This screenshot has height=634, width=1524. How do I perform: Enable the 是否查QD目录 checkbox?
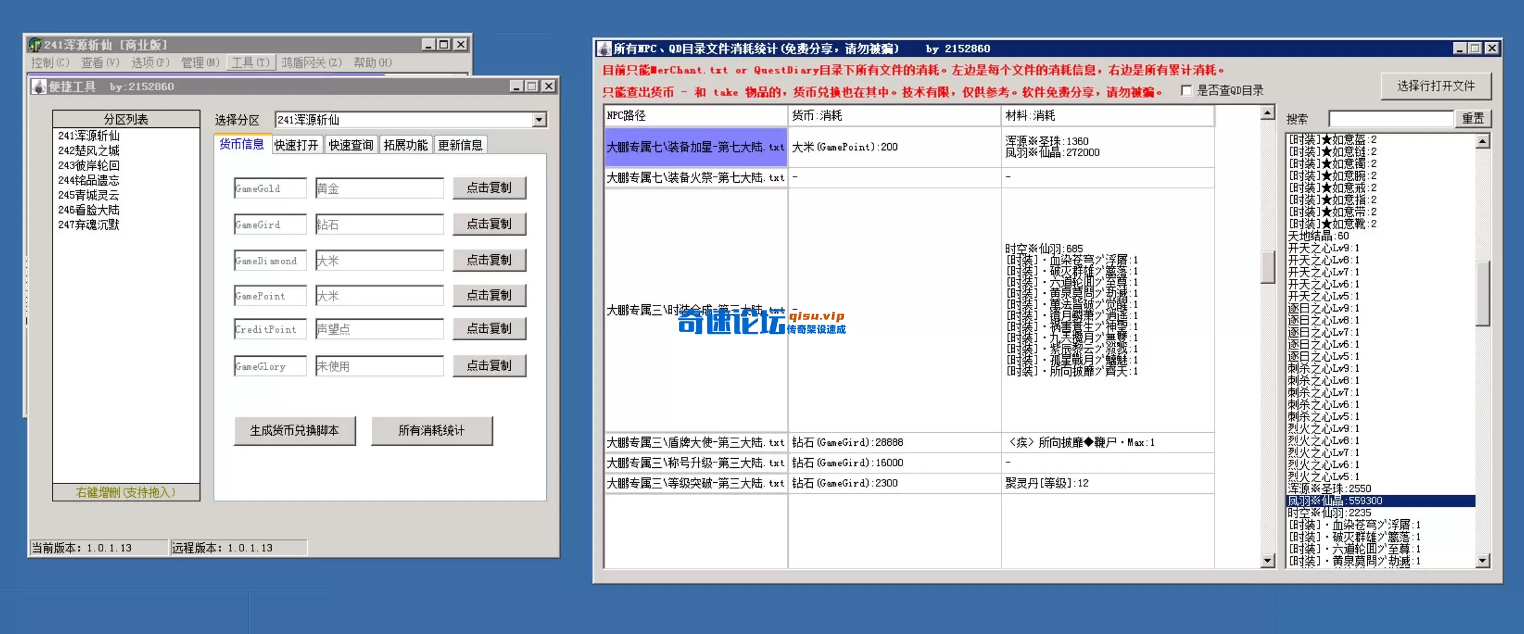[x=1186, y=90]
